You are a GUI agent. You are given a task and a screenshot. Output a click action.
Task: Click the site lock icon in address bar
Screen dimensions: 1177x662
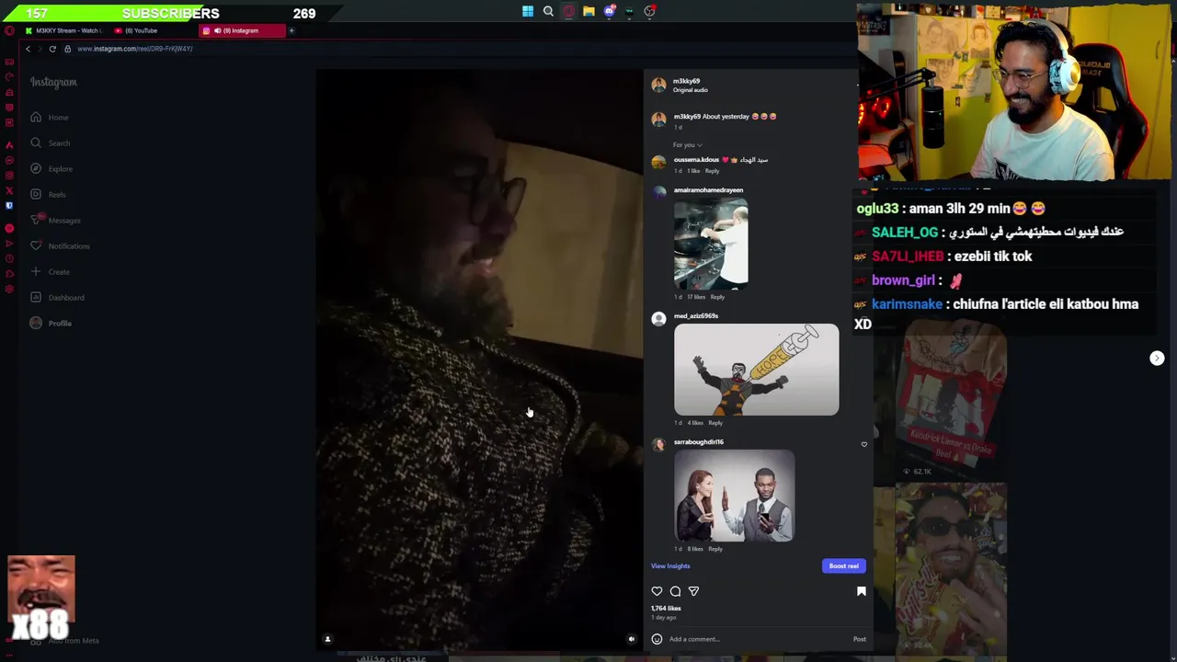67,49
